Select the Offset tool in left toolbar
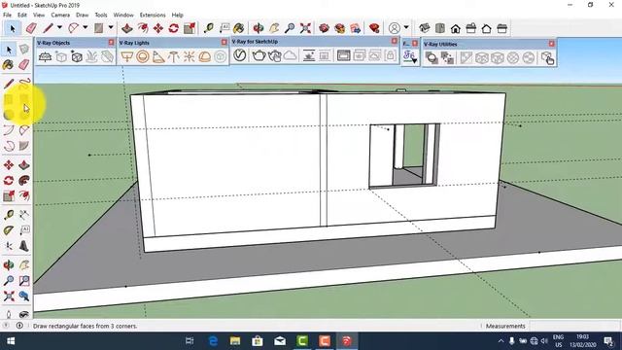Viewport: 622px width, 350px height. point(24,195)
